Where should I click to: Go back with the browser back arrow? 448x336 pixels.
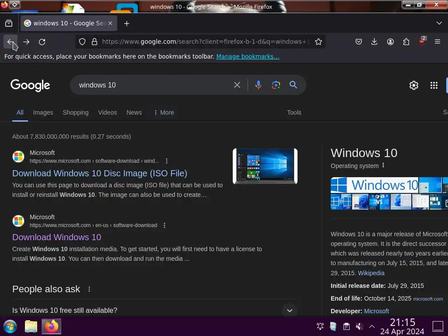[x=10, y=42]
